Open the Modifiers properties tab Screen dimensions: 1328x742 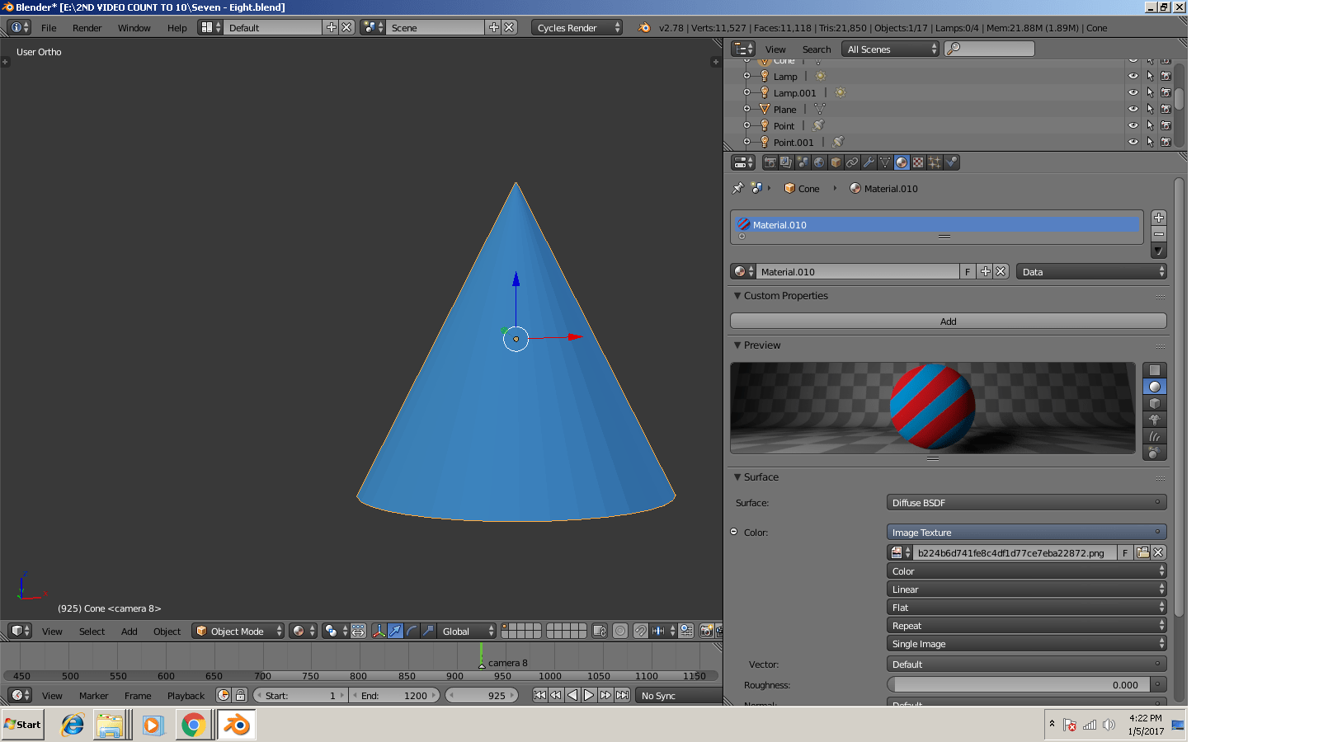click(869, 162)
